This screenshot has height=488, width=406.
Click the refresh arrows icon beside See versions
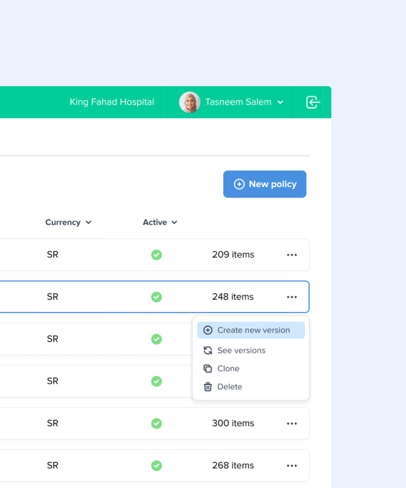[208, 351]
